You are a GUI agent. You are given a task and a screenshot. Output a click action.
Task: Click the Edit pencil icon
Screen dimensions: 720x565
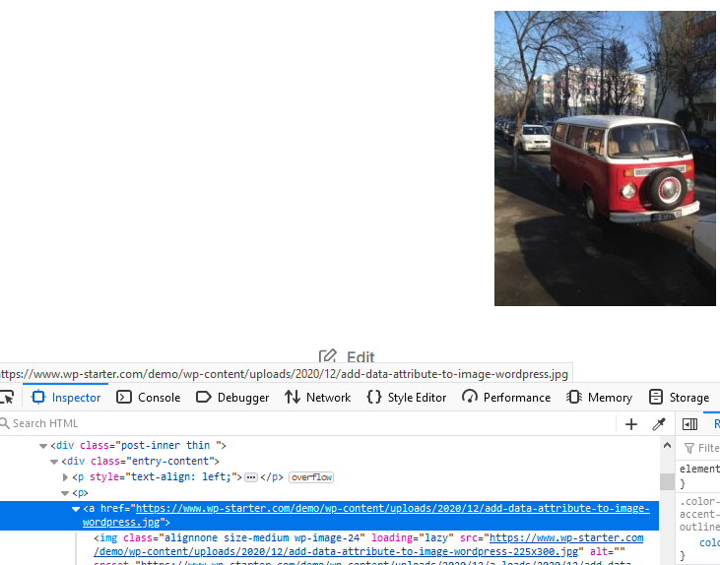click(x=328, y=356)
